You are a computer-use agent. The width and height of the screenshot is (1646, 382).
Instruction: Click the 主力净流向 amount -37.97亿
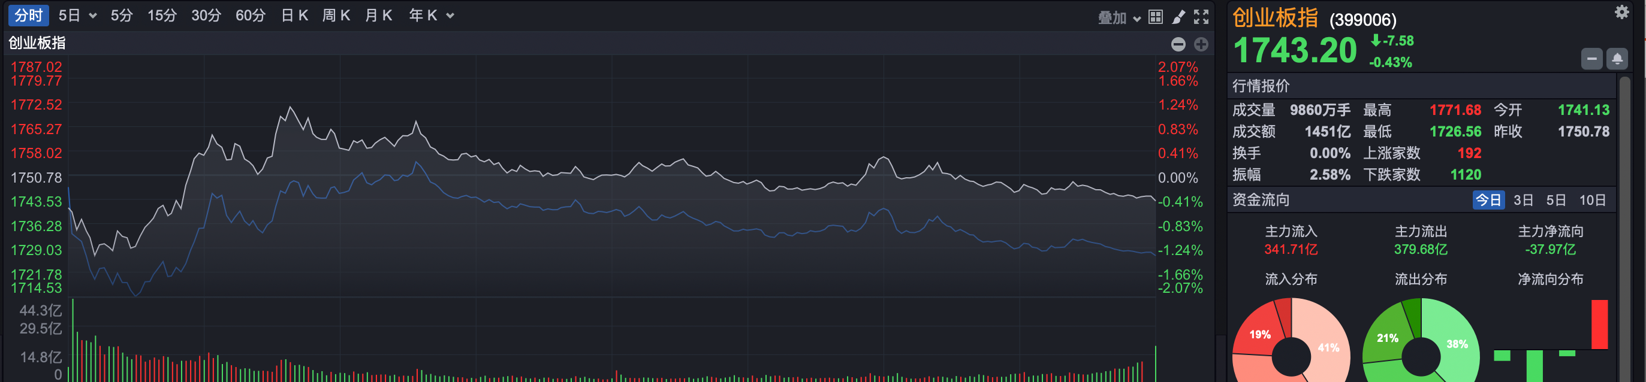[x=1550, y=249]
